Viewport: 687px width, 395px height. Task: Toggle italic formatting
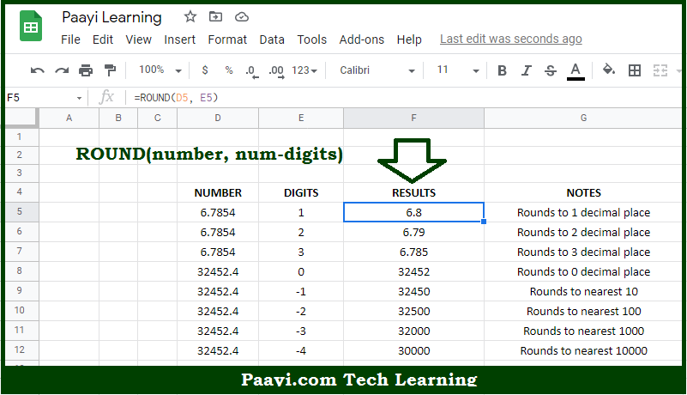coord(527,70)
